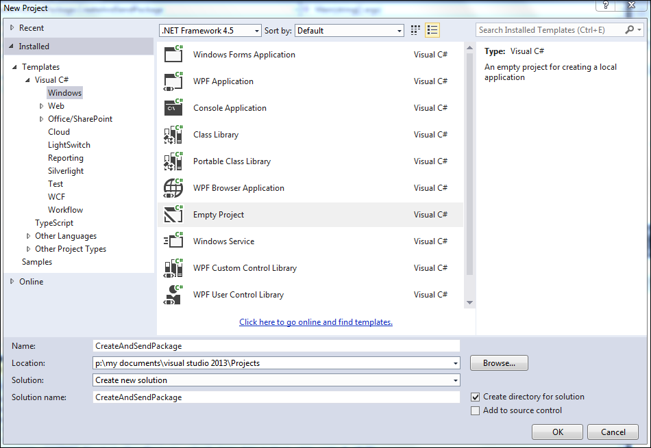Click the Class Library template icon

(173, 135)
